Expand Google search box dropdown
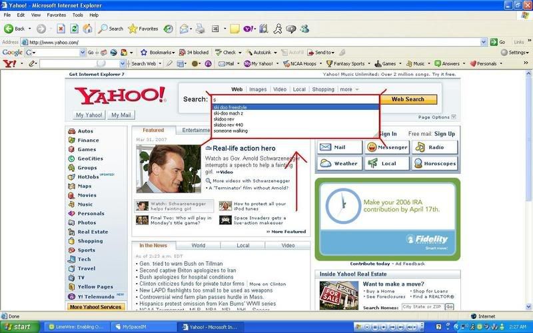This screenshot has width=533, height=333. (82, 53)
